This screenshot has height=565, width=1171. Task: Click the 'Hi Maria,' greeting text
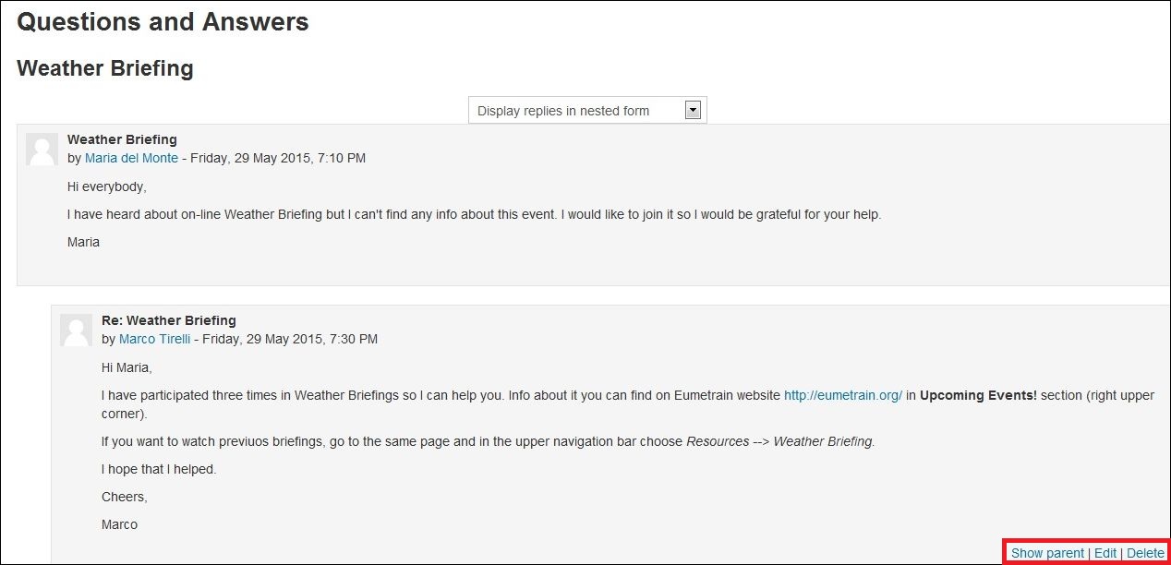pos(127,367)
